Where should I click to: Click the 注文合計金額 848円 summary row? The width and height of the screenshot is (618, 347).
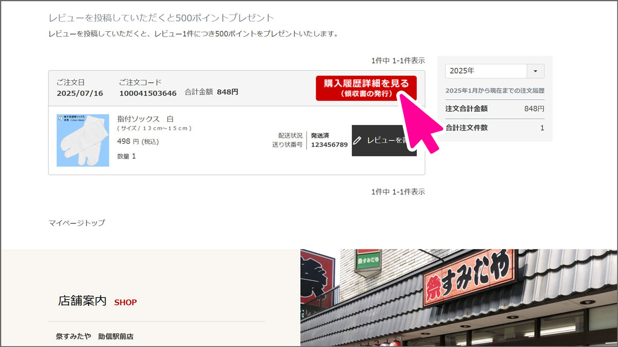(494, 109)
